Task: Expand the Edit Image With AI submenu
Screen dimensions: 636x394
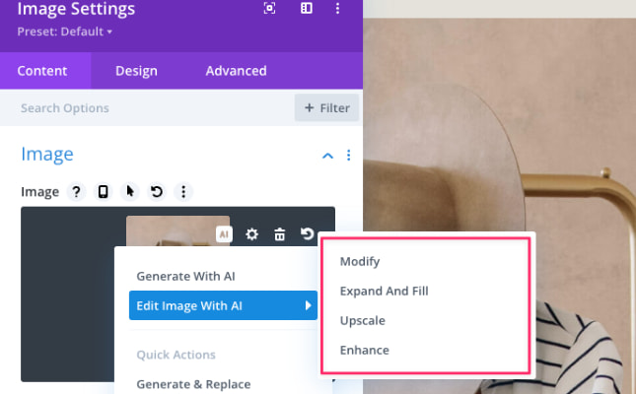Action: pyautogui.click(x=223, y=306)
